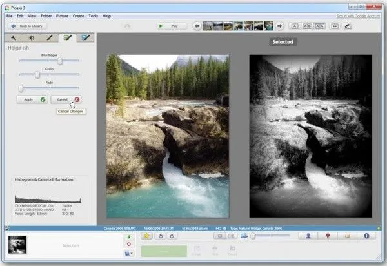387x266 pixels.
Task: Rotate photo clockwise
Action: pyautogui.click(x=172, y=236)
